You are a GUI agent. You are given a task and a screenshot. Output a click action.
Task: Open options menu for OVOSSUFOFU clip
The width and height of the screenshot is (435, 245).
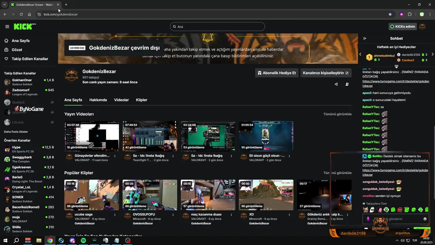[x=173, y=215]
